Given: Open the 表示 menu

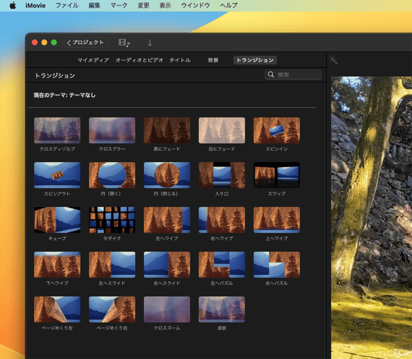Looking at the screenshot, I should 165,5.
